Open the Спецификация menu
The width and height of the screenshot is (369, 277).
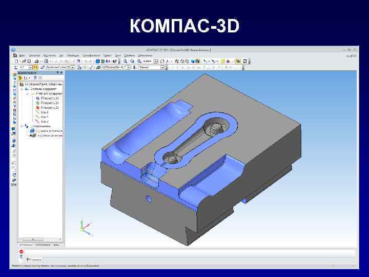(x=91, y=55)
